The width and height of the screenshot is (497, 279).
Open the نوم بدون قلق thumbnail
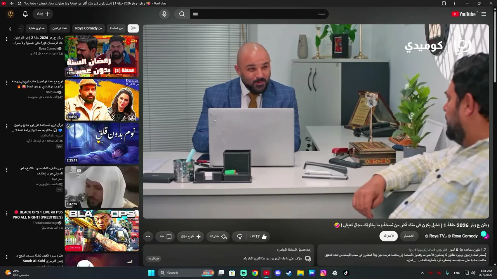(102, 143)
